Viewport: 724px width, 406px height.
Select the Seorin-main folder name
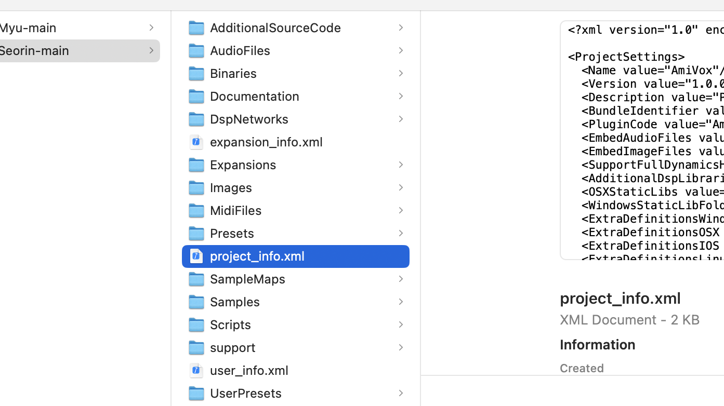pos(34,50)
